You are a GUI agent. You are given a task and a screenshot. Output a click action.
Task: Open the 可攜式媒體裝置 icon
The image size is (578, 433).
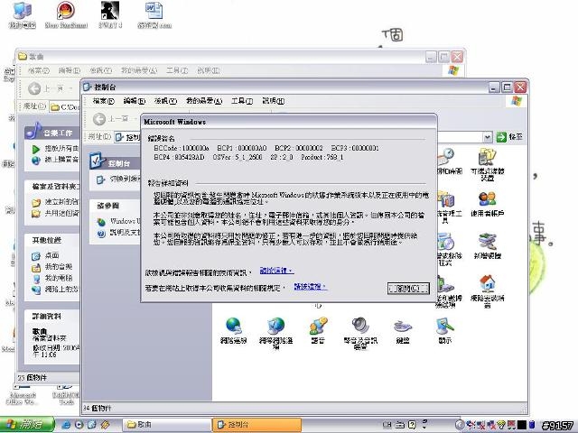(x=488, y=164)
